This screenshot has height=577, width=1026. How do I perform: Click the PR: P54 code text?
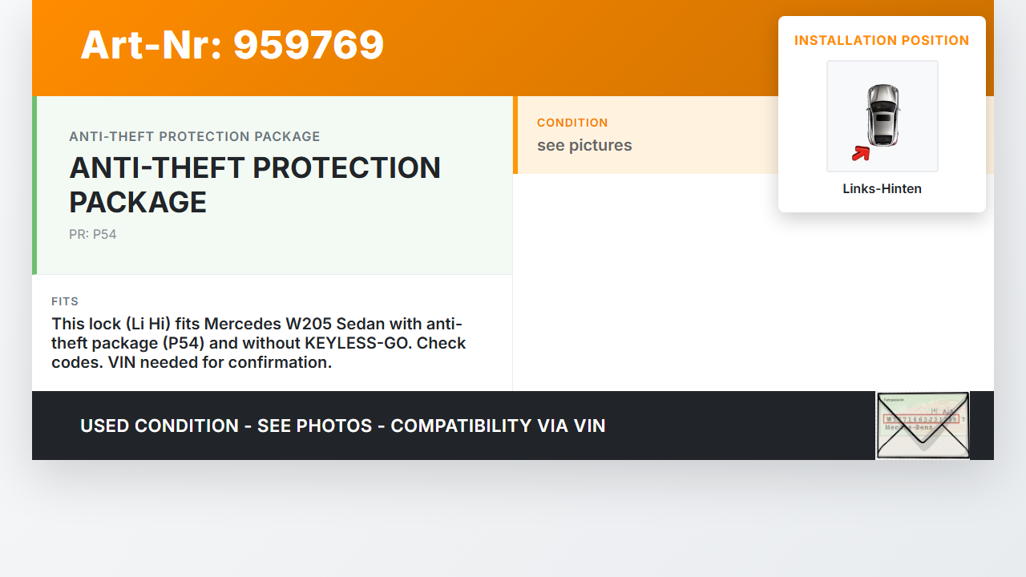point(93,235)
